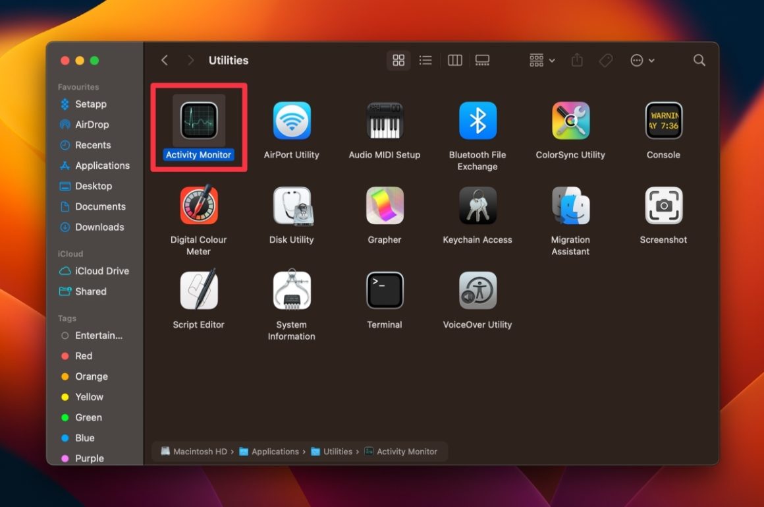Open the Screenshot utility
The width and height of the screenshot is (764, 507).
tap(663, 205)
